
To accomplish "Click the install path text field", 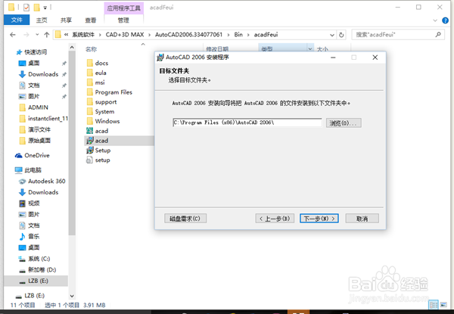I will tap(247, 123).
